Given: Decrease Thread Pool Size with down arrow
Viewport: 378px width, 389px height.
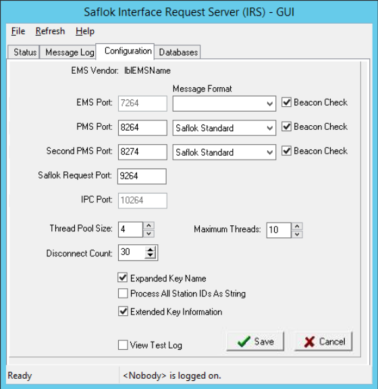Looking at the screenshot, I should click(148, 233).
